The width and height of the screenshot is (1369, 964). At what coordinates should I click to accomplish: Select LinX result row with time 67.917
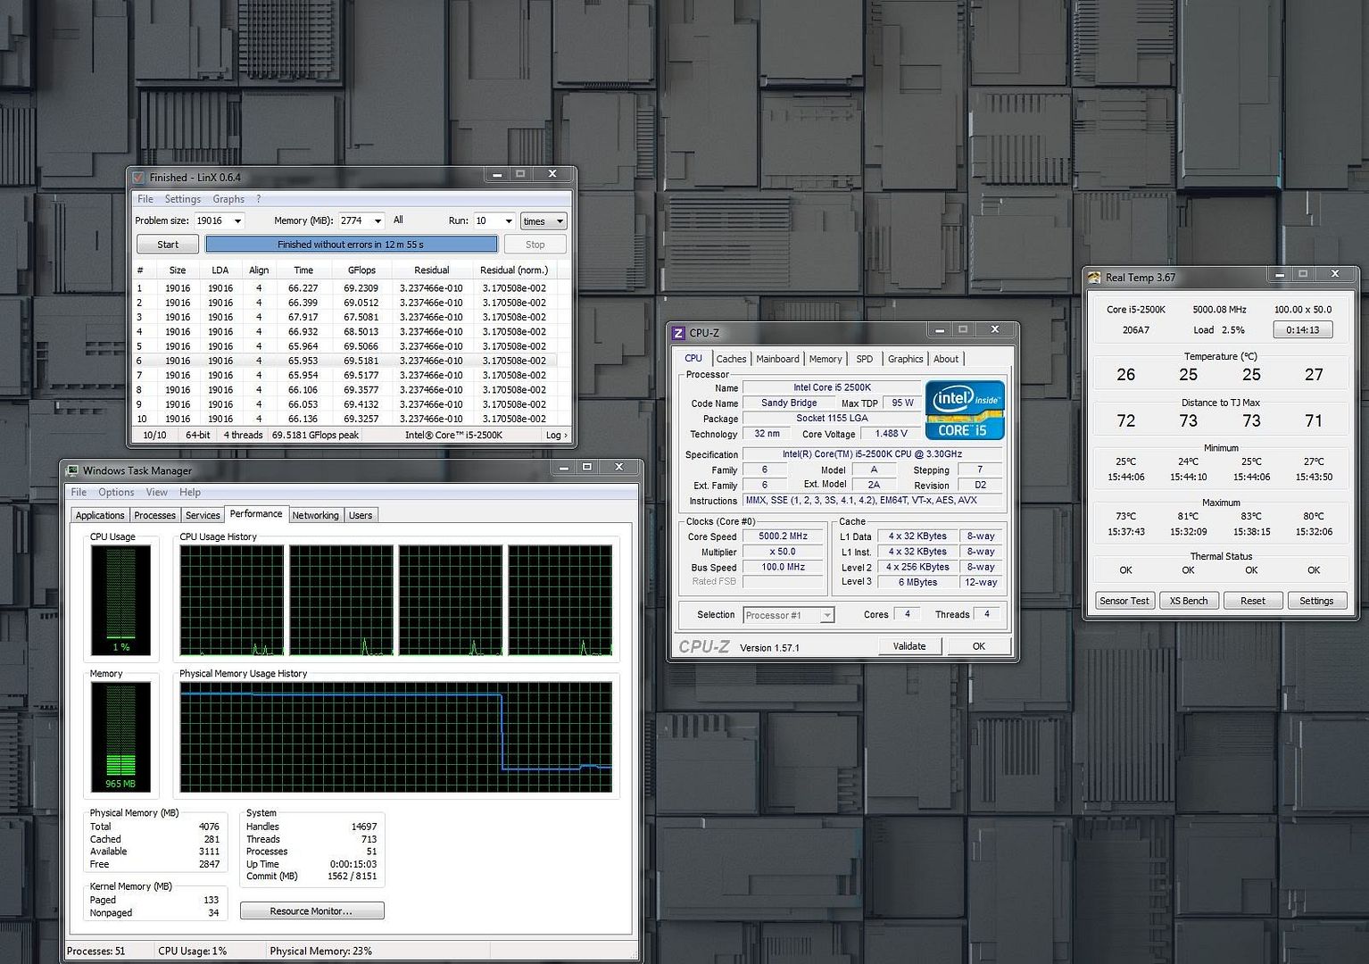click(345, 317)
